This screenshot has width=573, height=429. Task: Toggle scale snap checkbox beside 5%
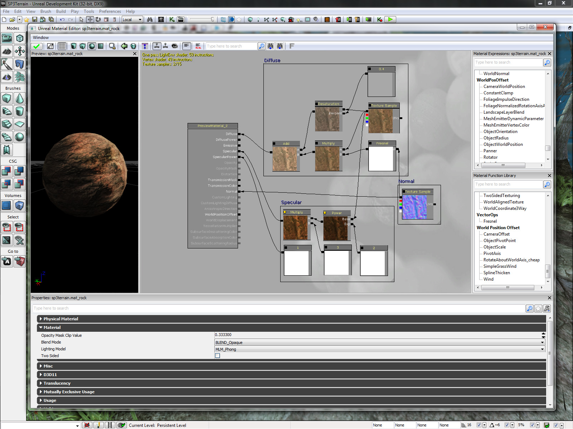coord(532,425)
